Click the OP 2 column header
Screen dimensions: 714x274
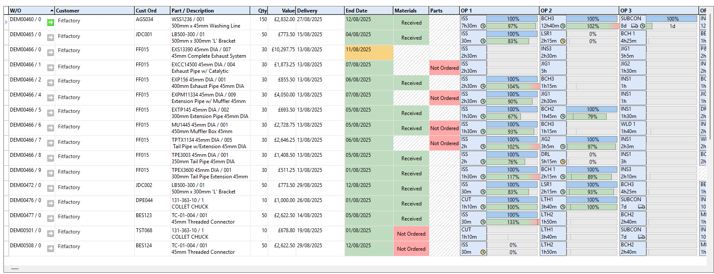[x=579, y=10]
